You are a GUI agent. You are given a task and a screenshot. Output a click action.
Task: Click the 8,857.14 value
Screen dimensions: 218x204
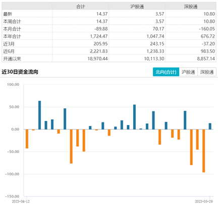[x=206, y=59]
